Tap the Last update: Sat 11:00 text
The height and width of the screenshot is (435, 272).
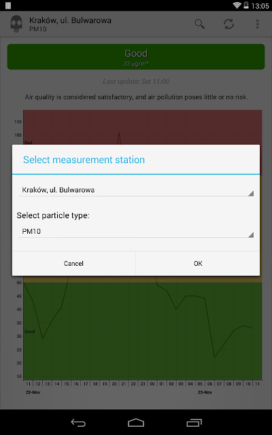[x=136, y=82]
